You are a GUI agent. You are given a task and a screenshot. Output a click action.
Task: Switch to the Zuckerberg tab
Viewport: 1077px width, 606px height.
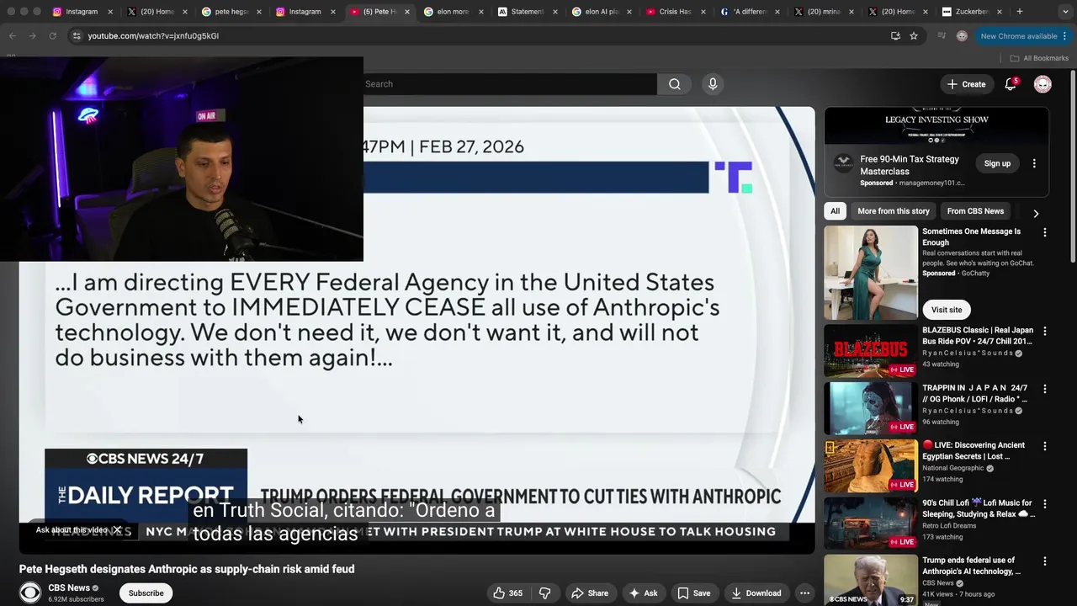971,12
